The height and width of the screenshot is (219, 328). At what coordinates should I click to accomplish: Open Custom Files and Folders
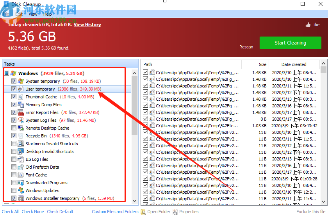click(x=115, y=212)
